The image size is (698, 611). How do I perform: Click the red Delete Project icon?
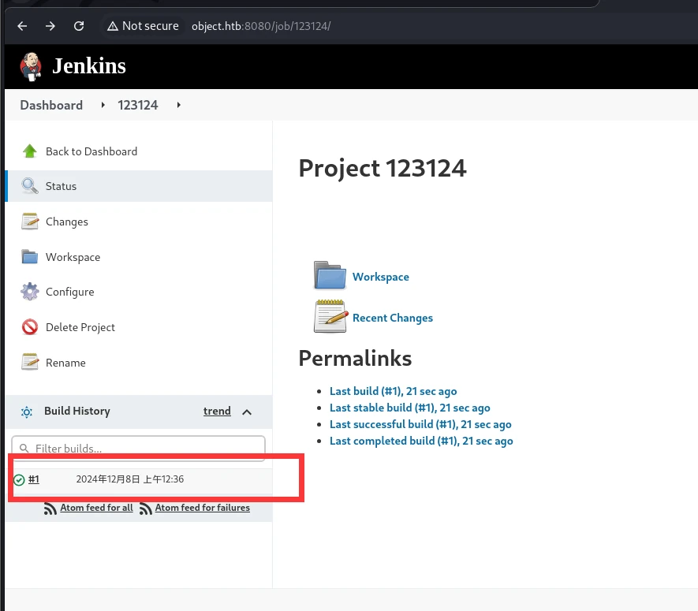(x=30, y=327)
